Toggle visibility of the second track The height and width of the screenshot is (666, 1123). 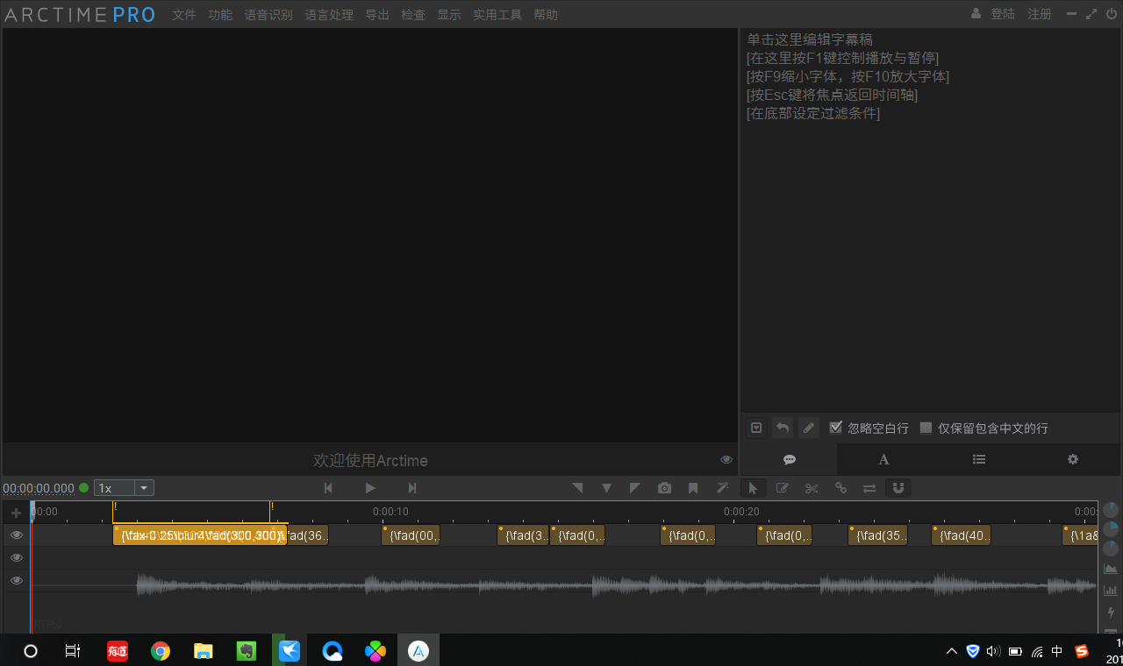point(17,557)
